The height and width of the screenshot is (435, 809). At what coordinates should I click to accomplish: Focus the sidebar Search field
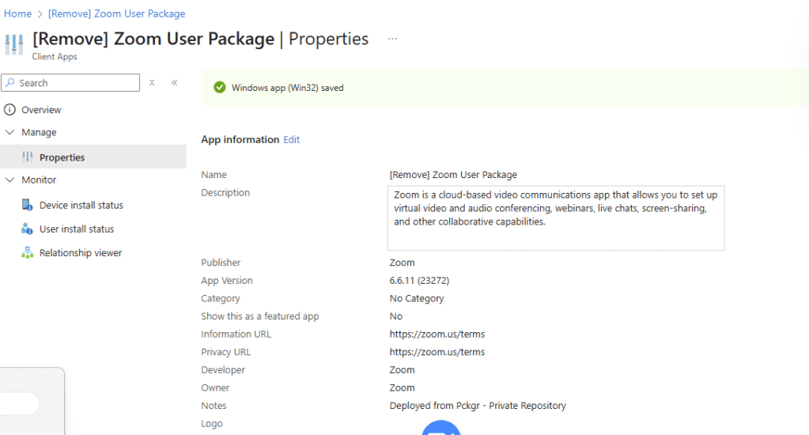pyautogui.click(x=77, y=83)
